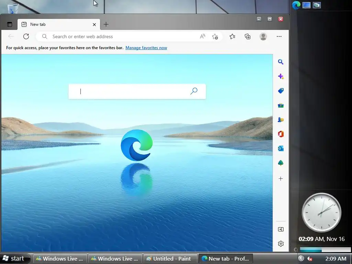
Task: Open the Recycle Bin on the desktop
Action: click(13, 8)
